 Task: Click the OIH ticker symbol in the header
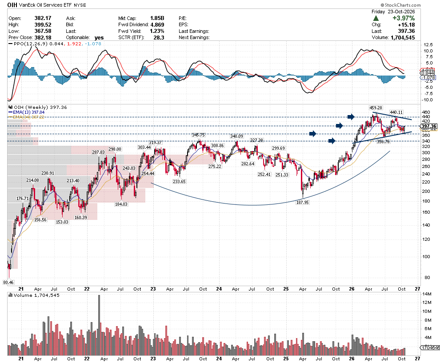point(12,5)
